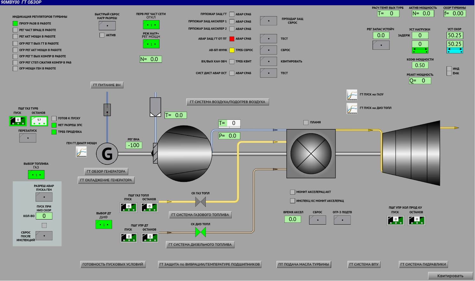
Task: Toggle the ПЛАМЯ indicator checkbox
Action: tap(306, 122)
